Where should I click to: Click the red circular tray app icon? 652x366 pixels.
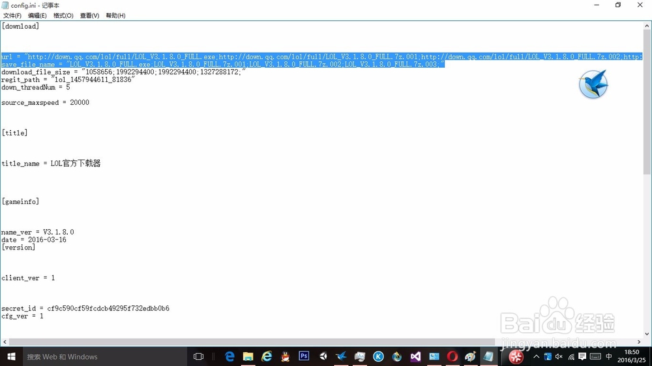click(516, 356)
